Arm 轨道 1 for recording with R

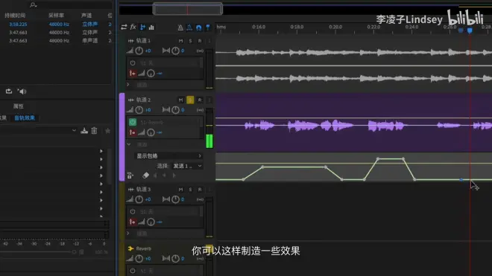(x=200, y=41)
